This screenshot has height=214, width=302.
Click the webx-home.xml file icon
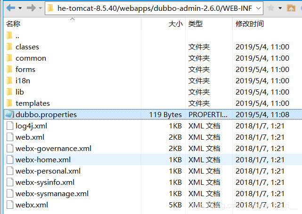tap(10, 159)
